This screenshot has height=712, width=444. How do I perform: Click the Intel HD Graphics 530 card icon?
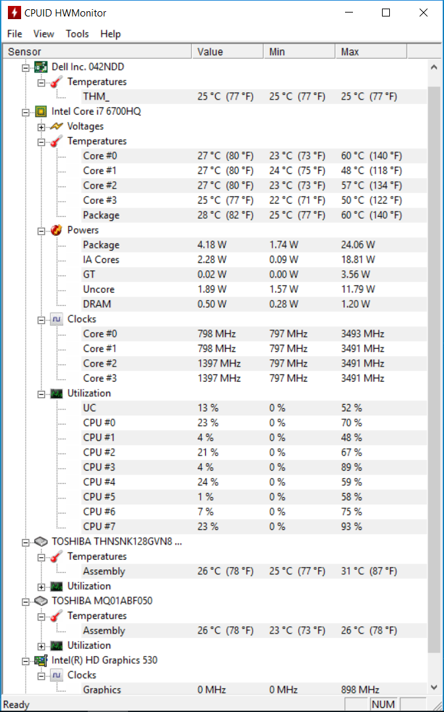pos(41,660)
